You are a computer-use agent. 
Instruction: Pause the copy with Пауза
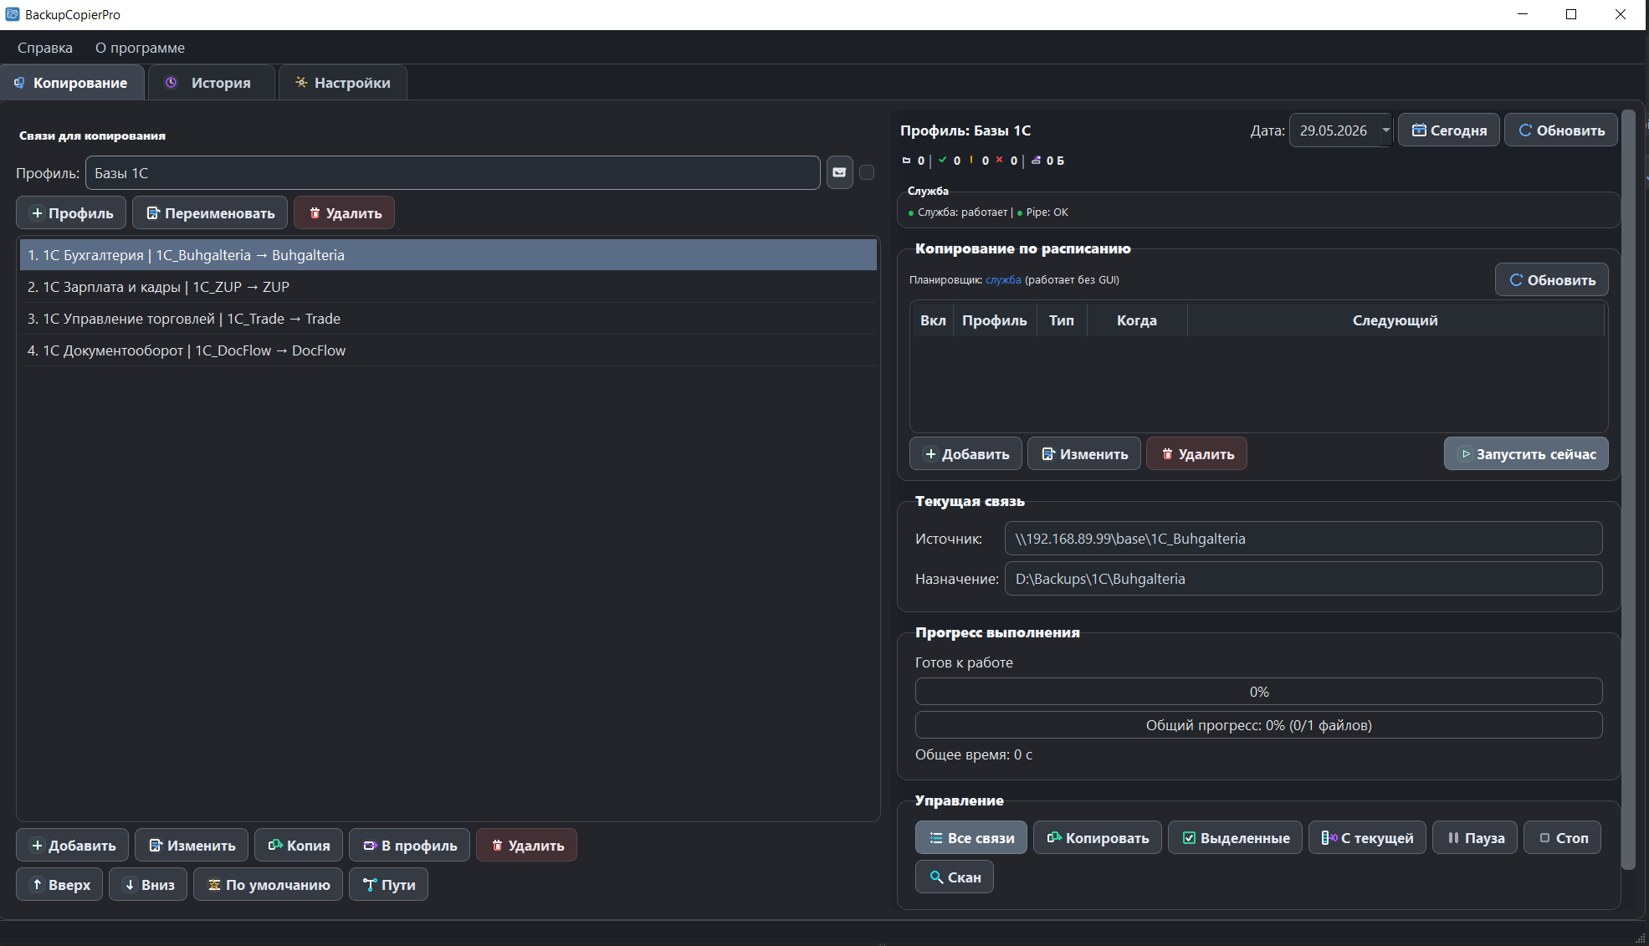(1475, 838)
